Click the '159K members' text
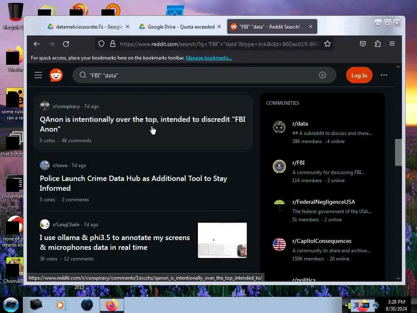This screenshot has height=313, width=417. 308,259
